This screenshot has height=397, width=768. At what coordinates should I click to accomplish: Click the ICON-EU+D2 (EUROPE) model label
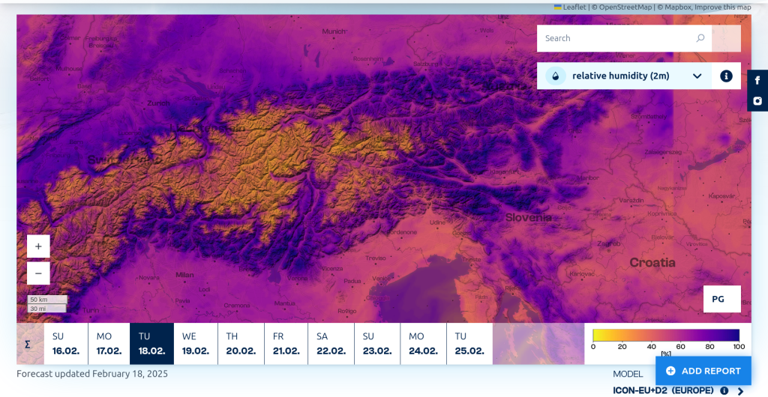click(663, 390)
